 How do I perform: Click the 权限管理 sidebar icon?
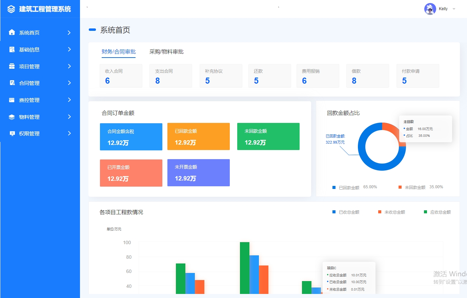click(12, 133)
